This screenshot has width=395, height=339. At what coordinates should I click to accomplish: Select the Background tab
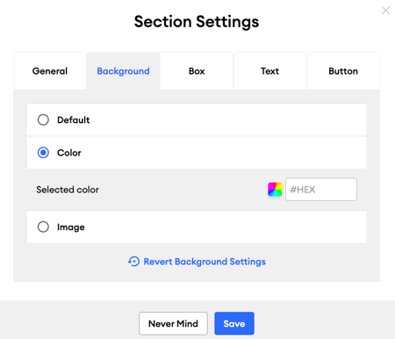tap(123, 71)
